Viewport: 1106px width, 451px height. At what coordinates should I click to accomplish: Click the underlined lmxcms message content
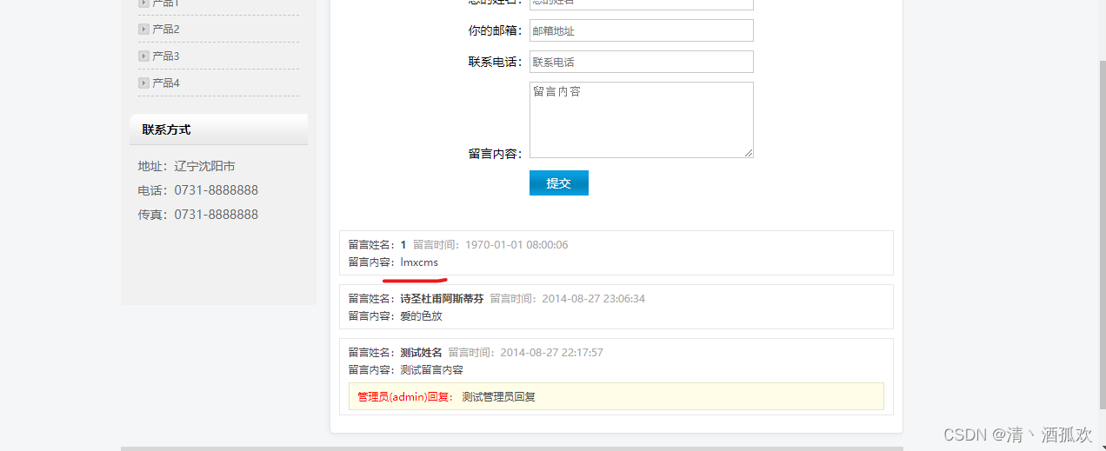419,262
